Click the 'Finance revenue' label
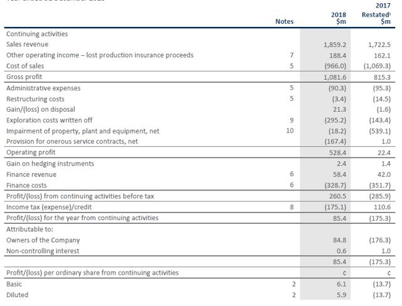Image resolution: width=402 pixels, height=306 pixels. click(31, 174)
